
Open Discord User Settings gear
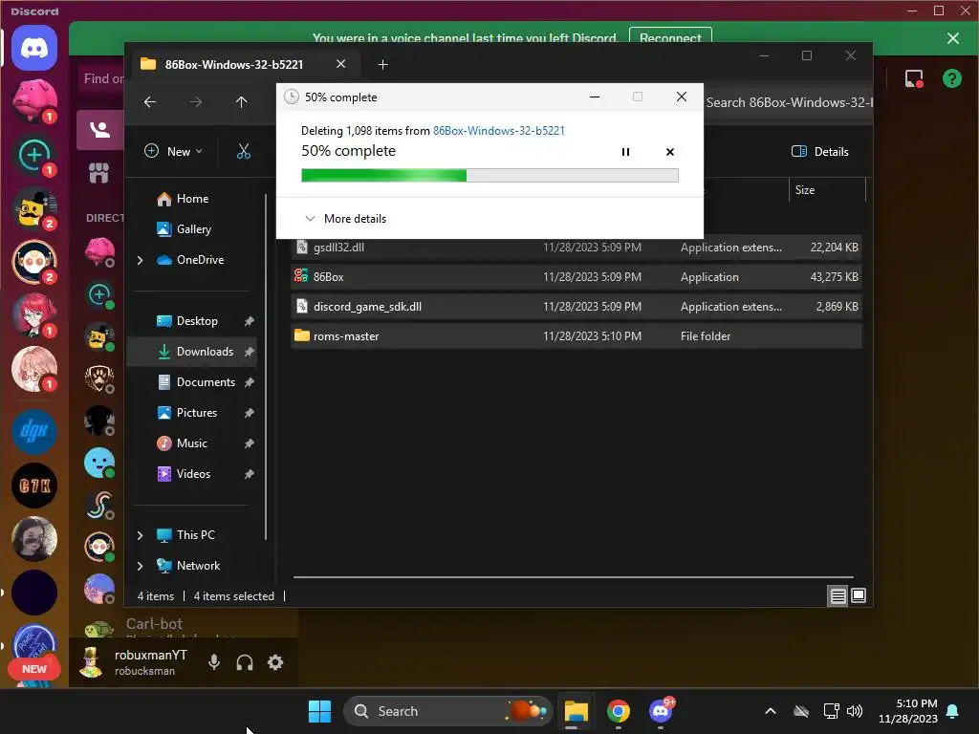coord(275,662)
